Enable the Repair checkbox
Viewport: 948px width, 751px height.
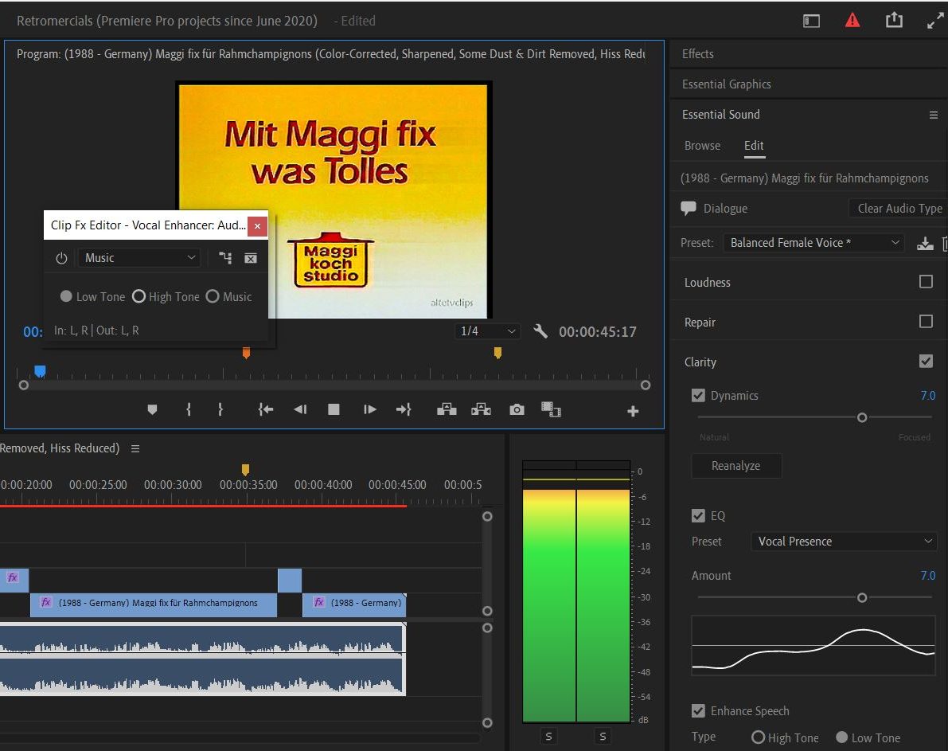926,321
